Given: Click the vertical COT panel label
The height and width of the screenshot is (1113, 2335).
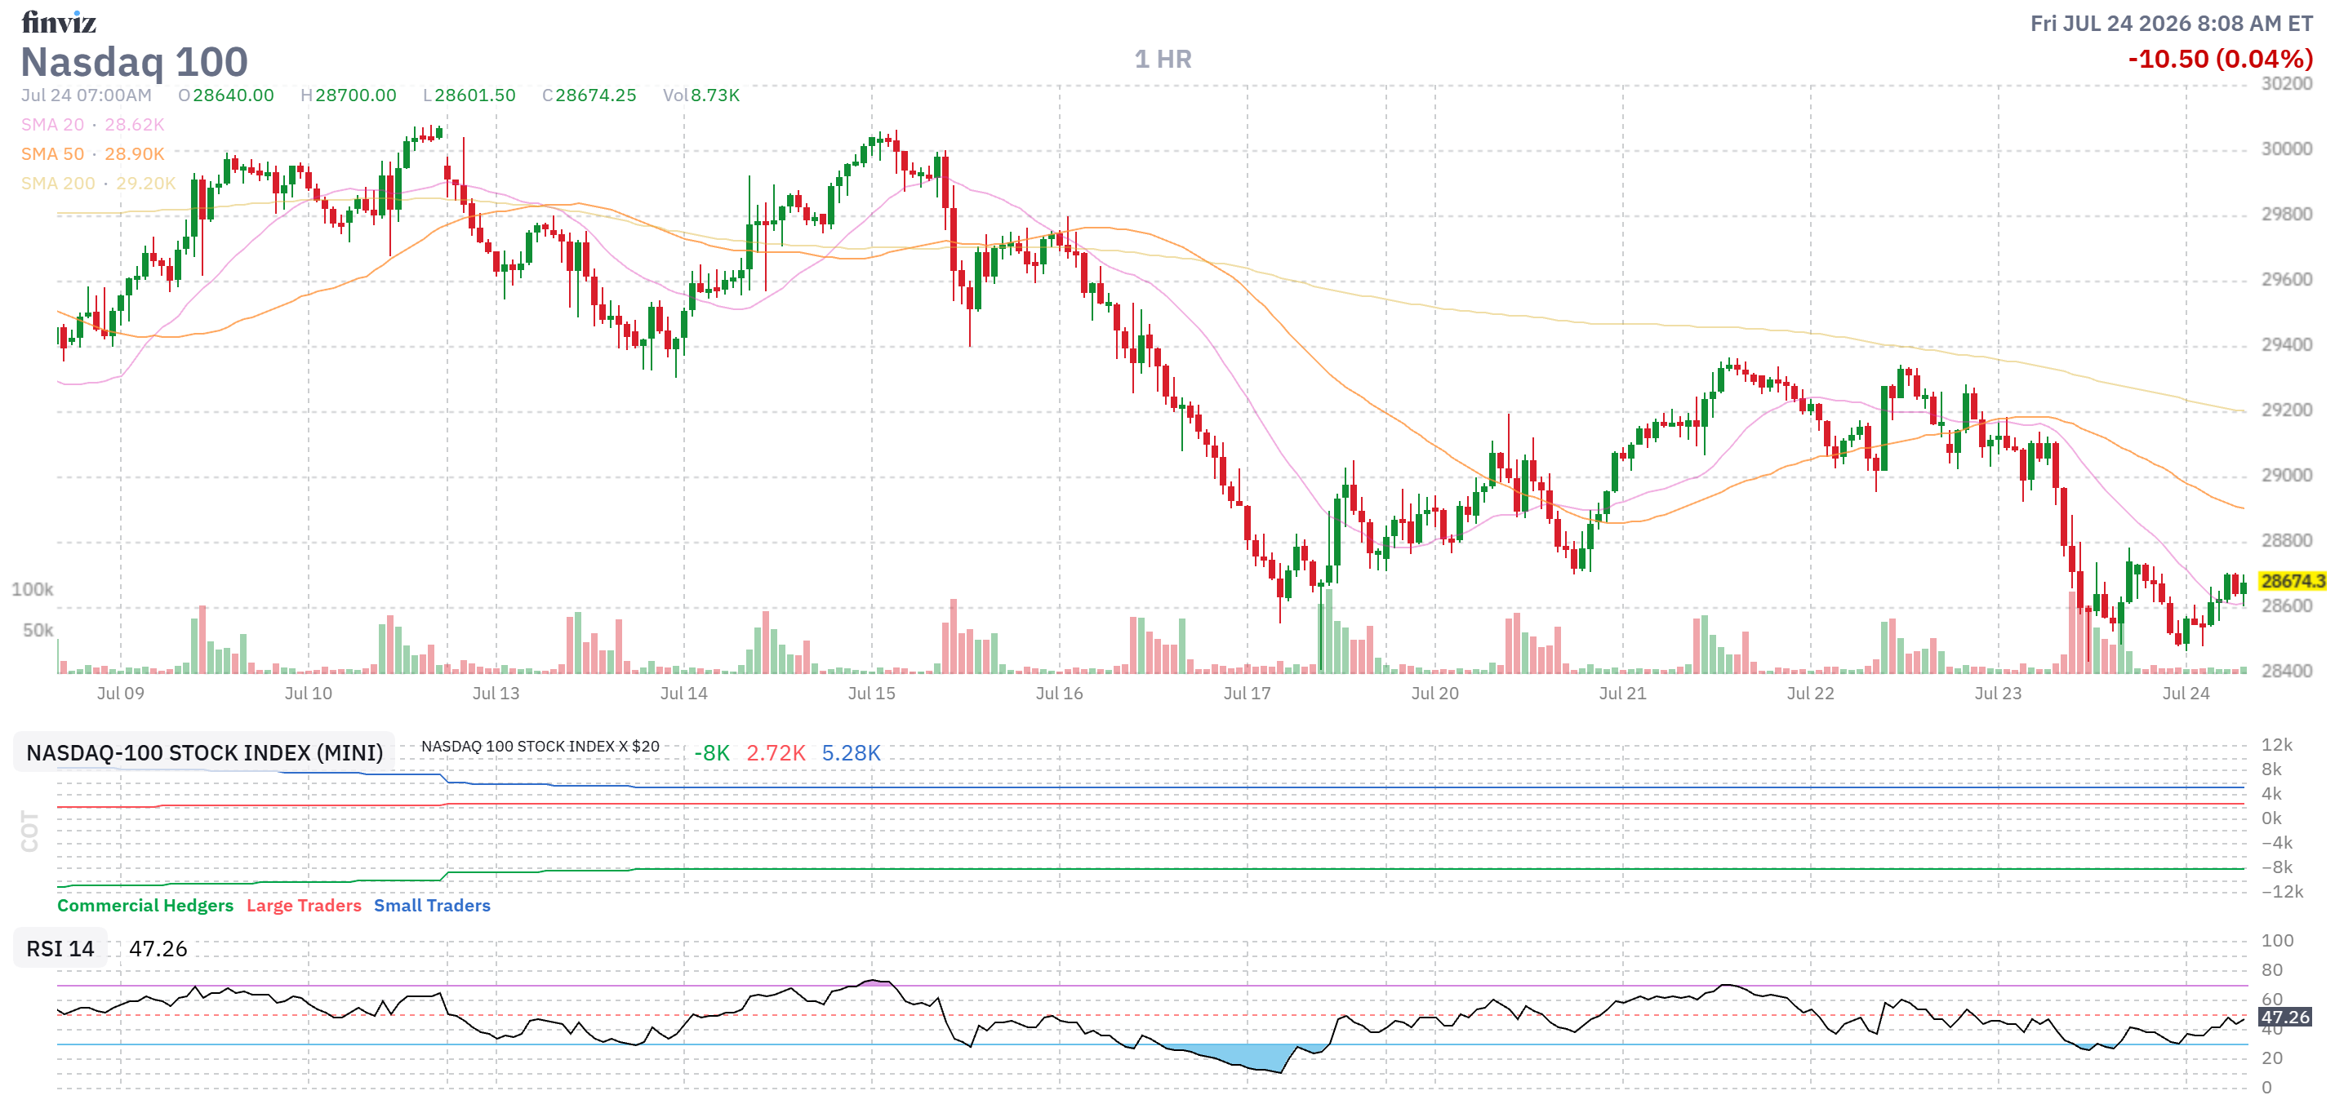Looking at the screenshot, I should click(x=30, y=831).
